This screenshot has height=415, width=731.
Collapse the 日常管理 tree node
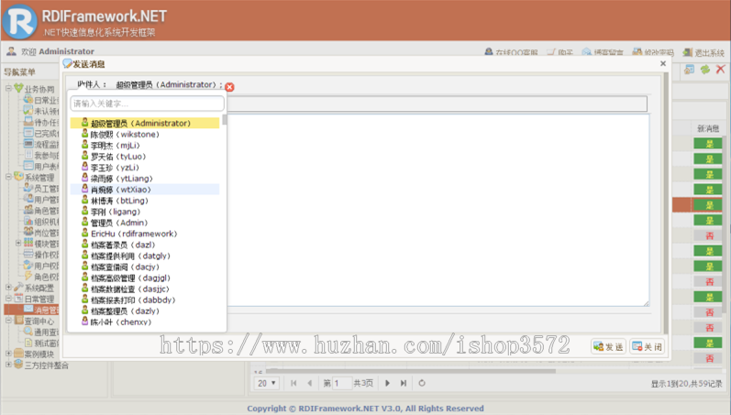pos(8,298)
